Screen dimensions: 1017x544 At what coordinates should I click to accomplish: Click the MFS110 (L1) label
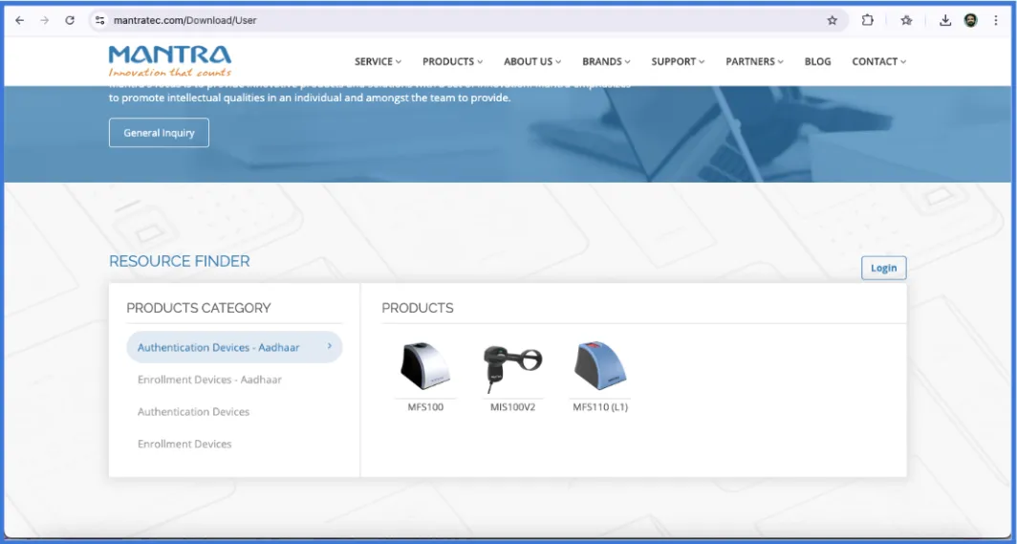(600, 407)
